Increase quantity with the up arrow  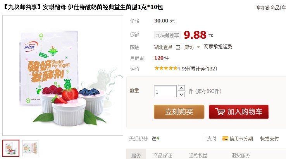coord(181,88)
